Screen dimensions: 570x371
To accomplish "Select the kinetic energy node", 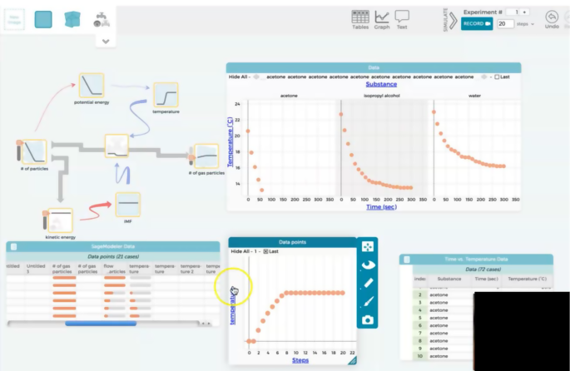I will tap(61, 220).
